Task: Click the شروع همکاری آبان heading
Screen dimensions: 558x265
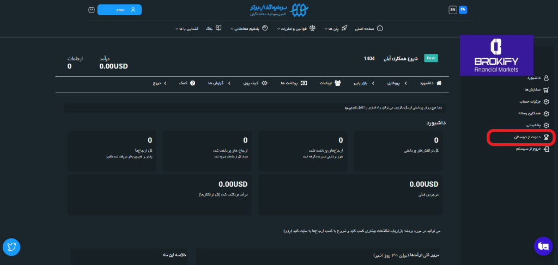Action: (402, 59)
